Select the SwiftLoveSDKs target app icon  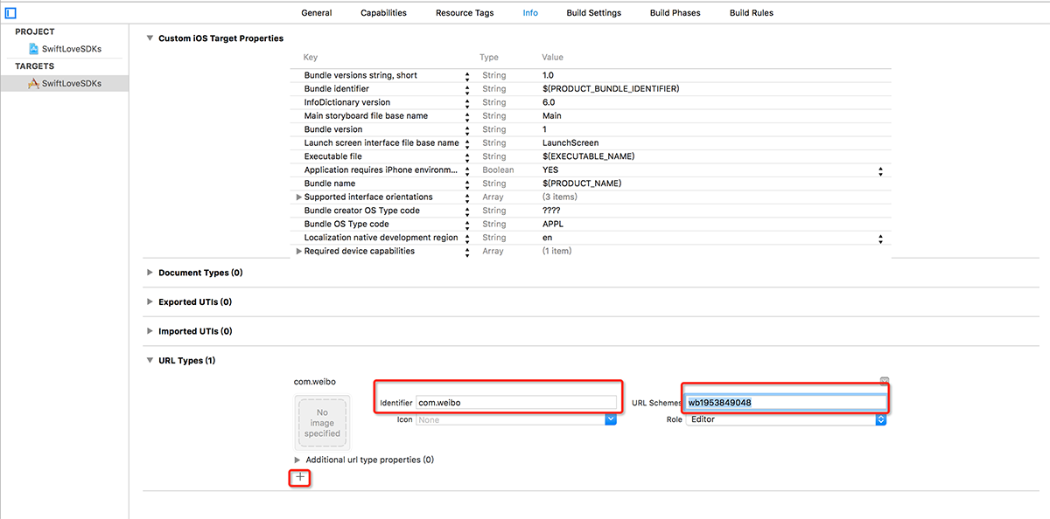(33, 84)
